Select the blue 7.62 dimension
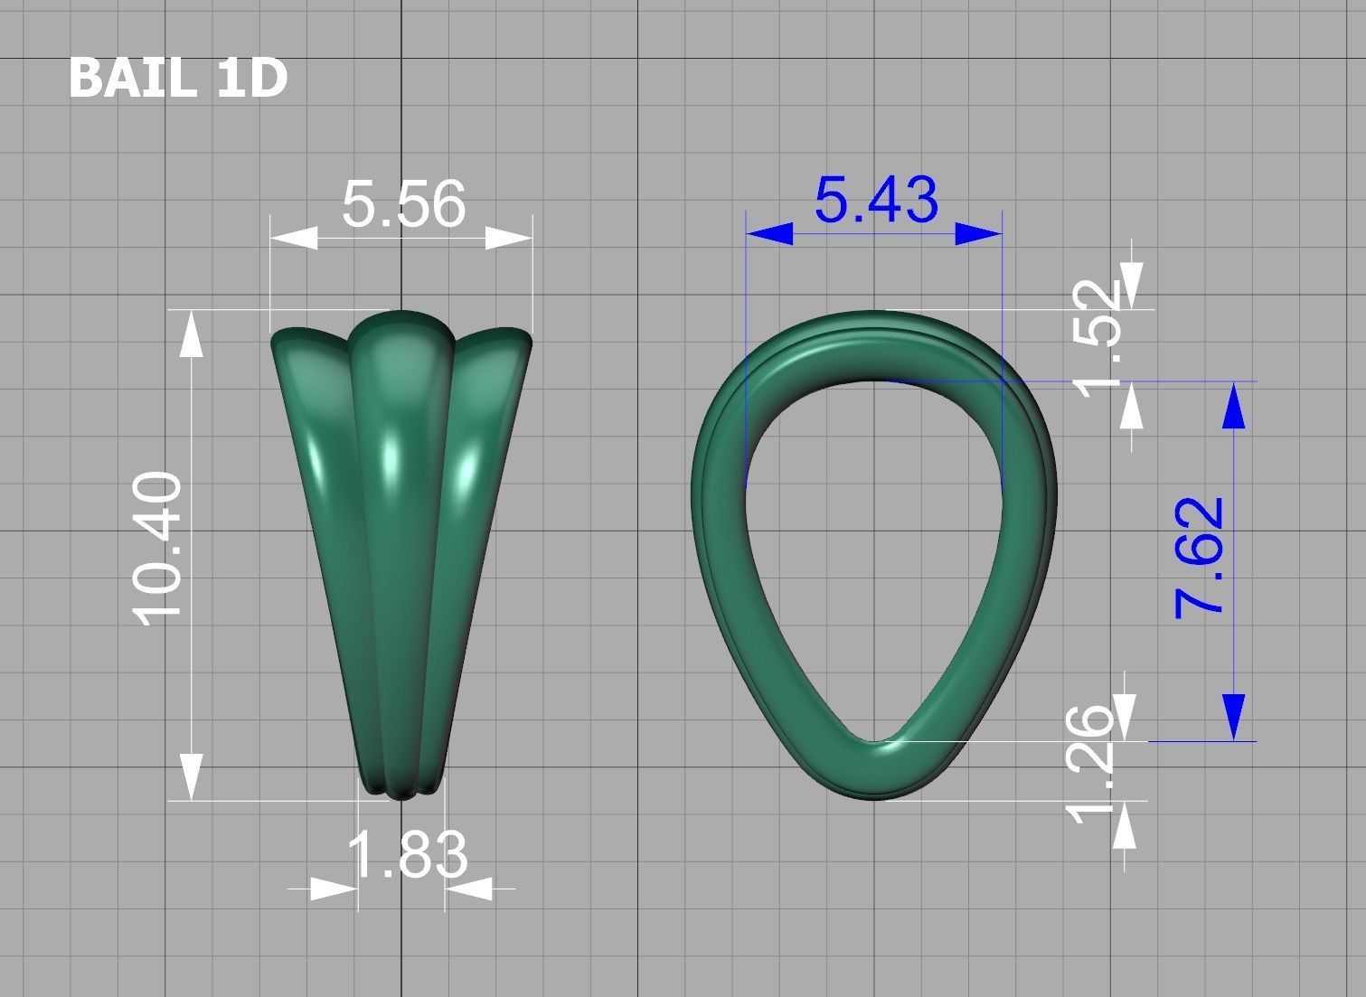 [1200, 558]
